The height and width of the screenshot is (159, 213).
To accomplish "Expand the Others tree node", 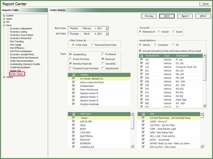I will pos(4,77).
